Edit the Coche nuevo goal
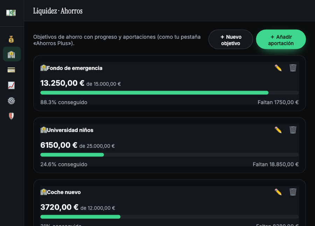315x226 pixels. (278, 192)
